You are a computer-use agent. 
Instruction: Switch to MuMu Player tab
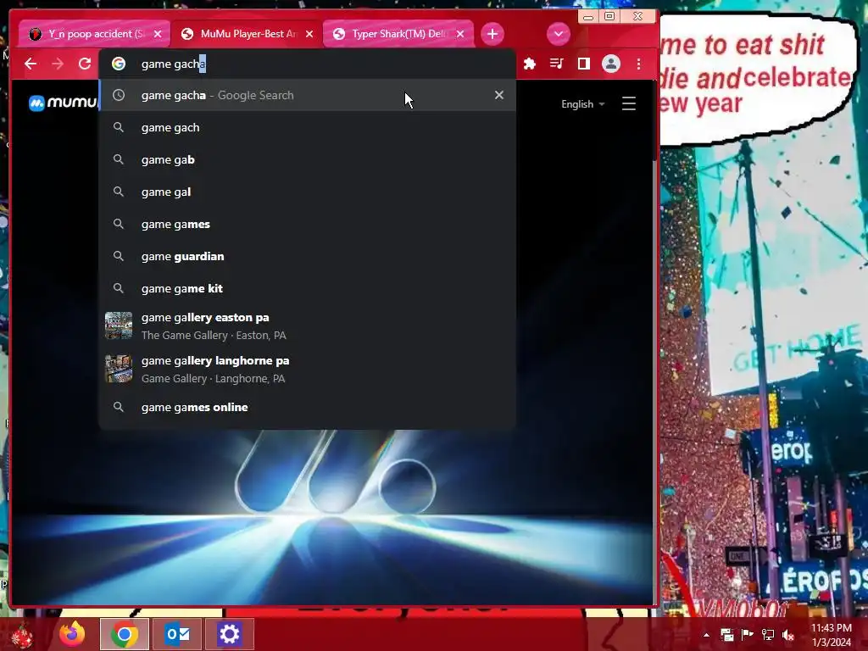(248, 34)
